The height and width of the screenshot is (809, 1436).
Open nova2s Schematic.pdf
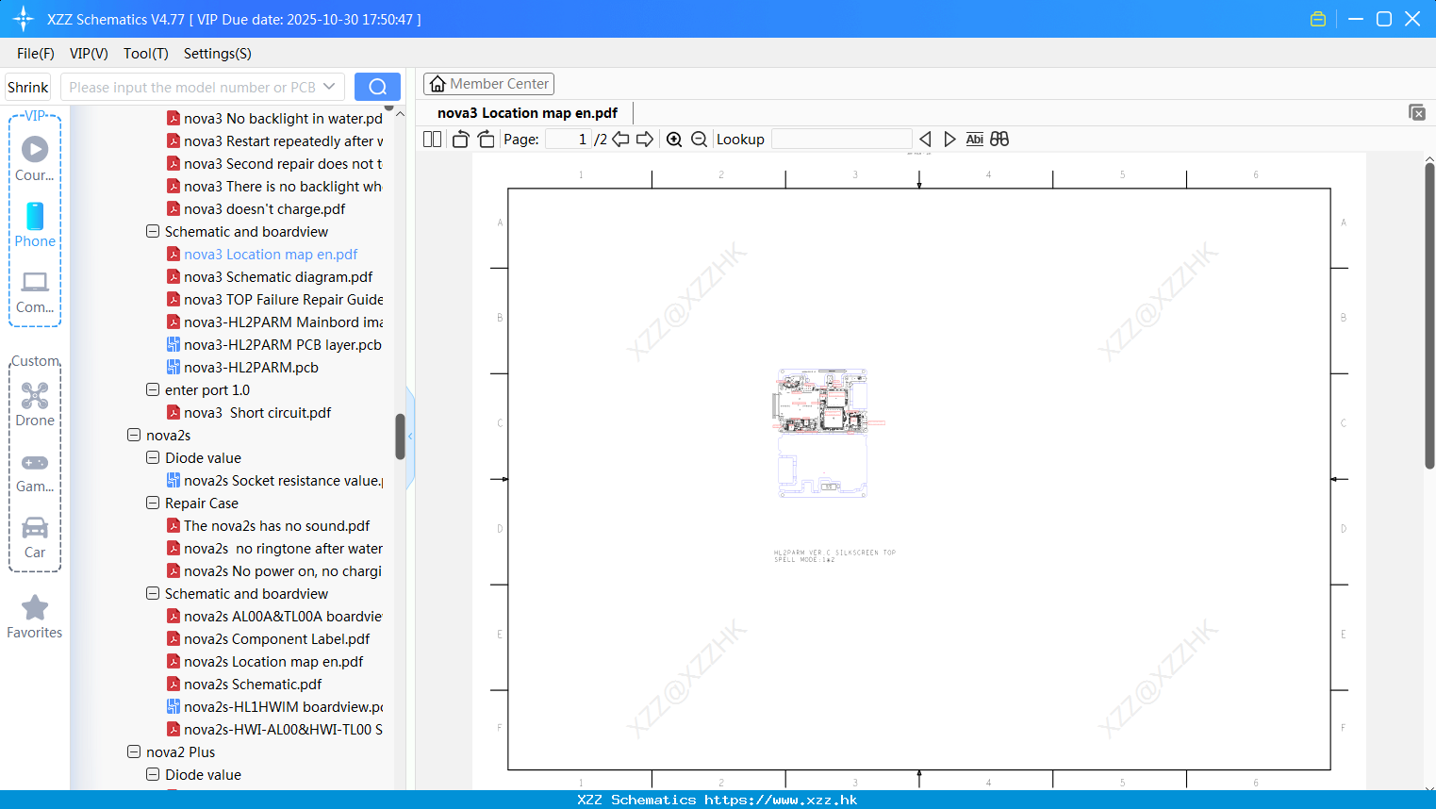[x=253, y=684]
